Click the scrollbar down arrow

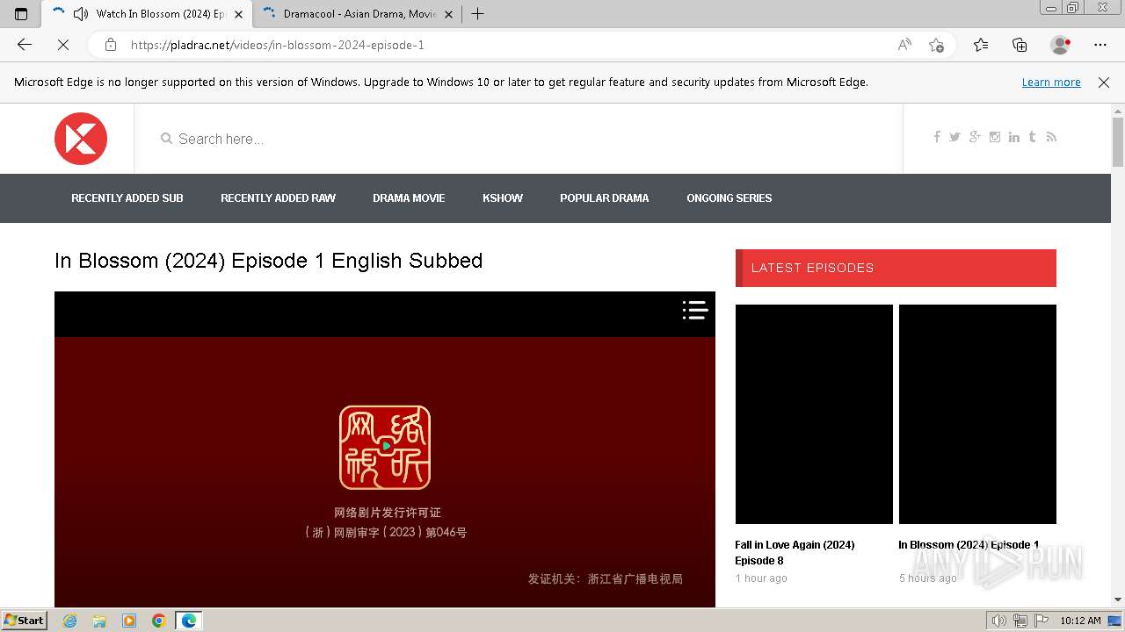1118,600
